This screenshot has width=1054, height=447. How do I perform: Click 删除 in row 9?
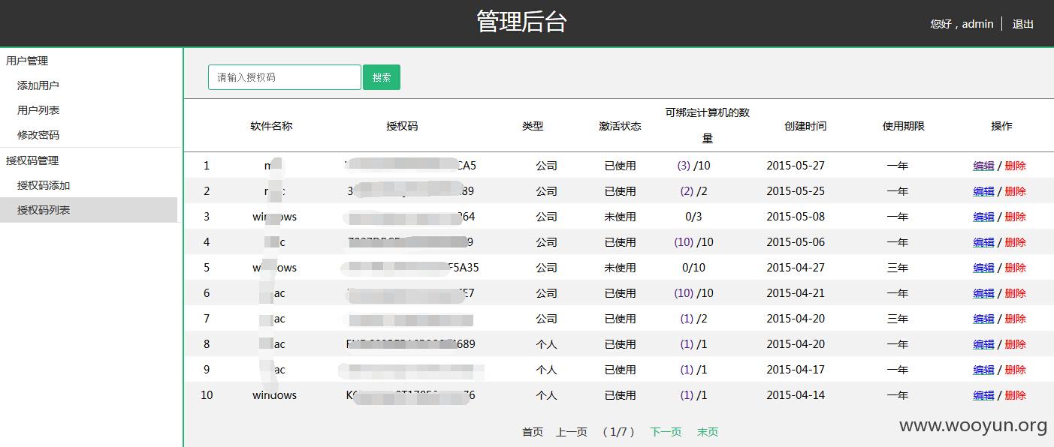(1015, 370)
